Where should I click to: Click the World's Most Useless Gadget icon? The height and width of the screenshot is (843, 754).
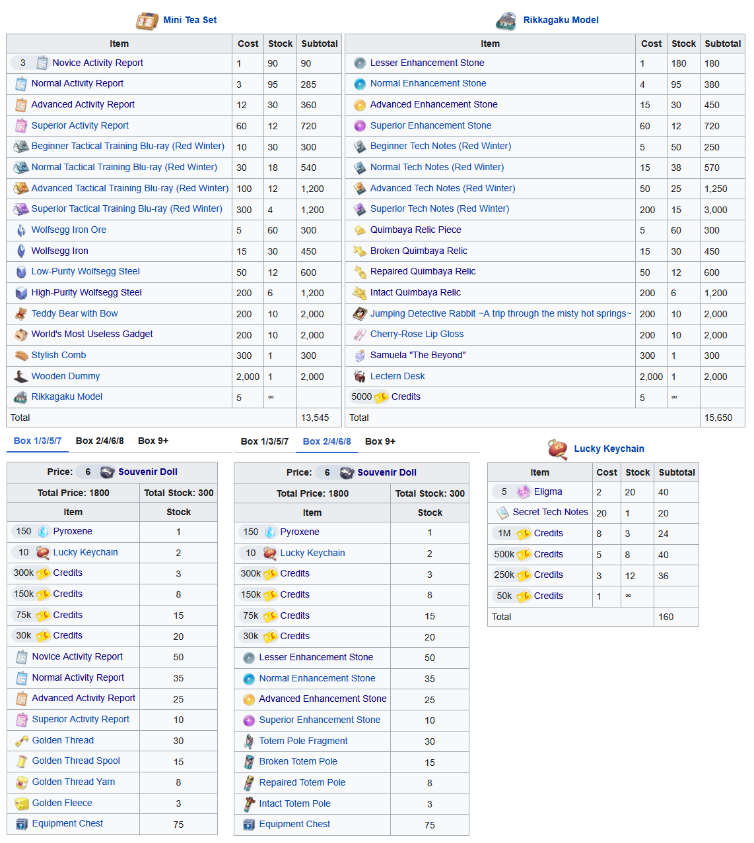(x=21, y=334)
